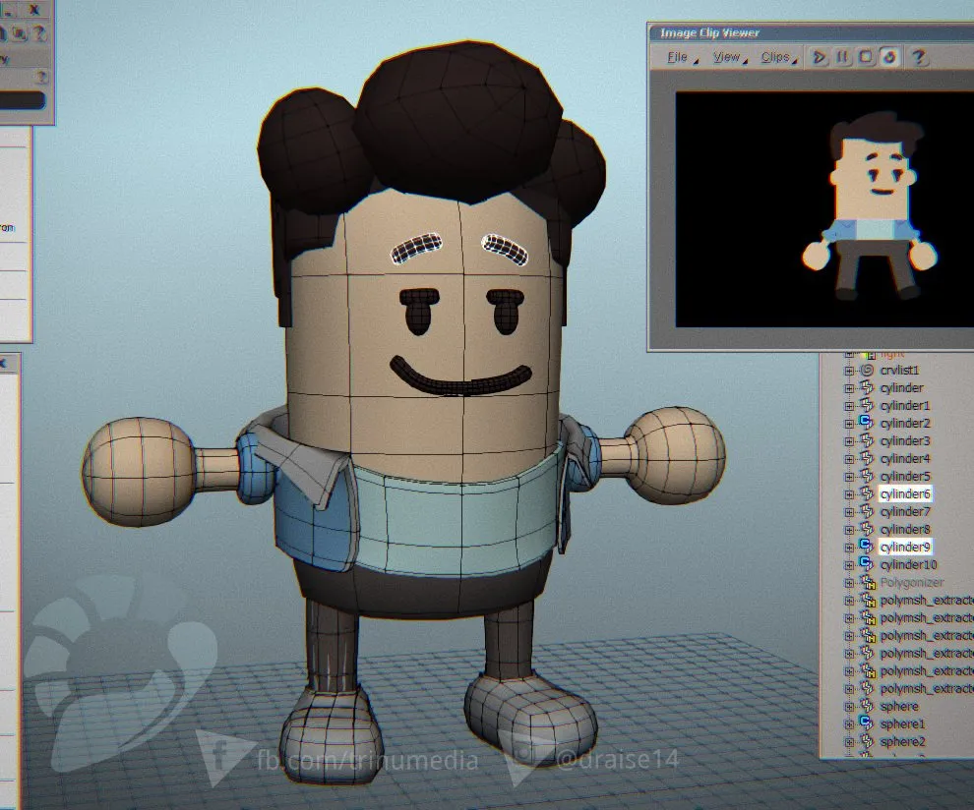974x810 pixels.
Task: Expand the cylinder6 node
Action: pyautogui.click(x=850, y=494)
